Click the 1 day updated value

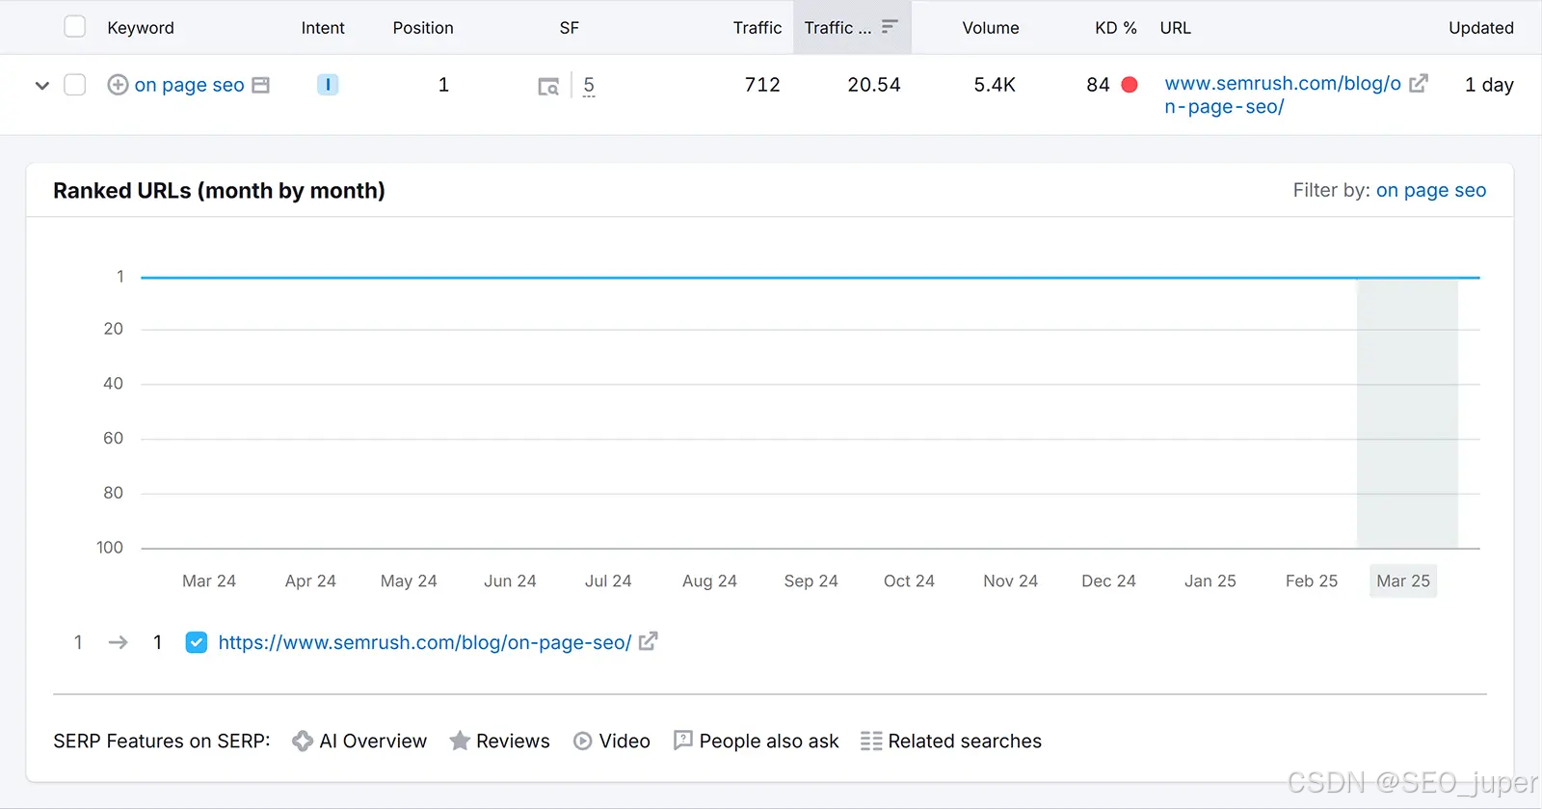pos(1489,85)
